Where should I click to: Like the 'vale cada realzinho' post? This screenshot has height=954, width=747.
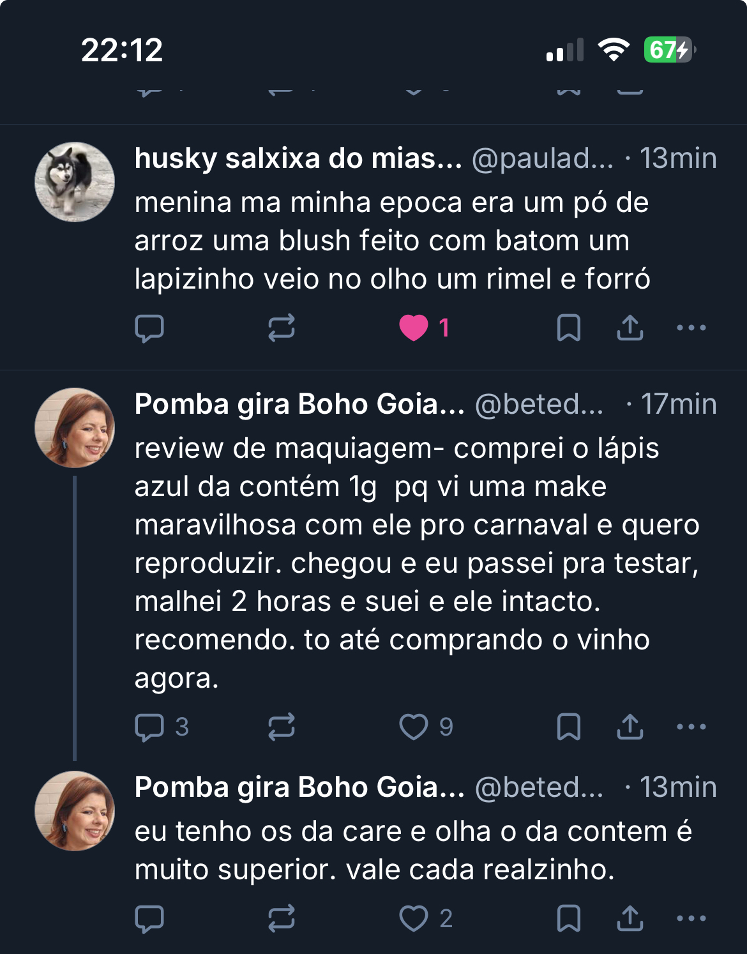tap(414, 918)
